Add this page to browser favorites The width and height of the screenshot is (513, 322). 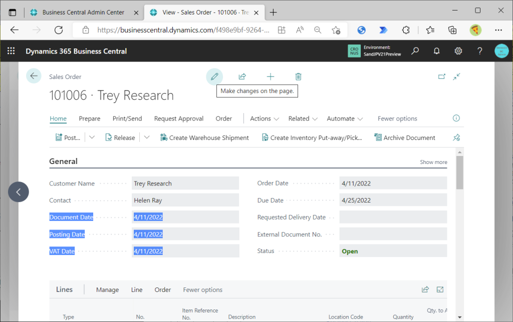336,30
